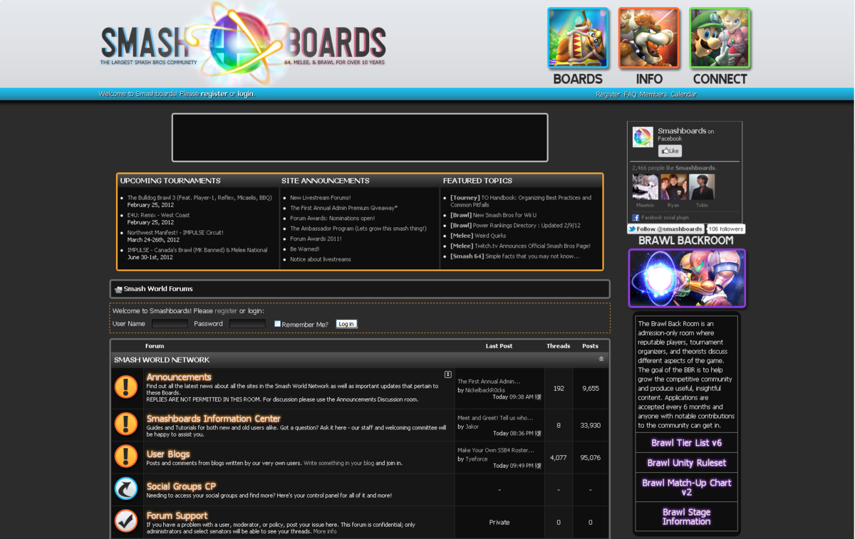Click the Brawl Tier List v6 link
Image resolution: width=855 pixels, height=539 pixels.
685,442
